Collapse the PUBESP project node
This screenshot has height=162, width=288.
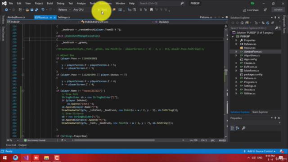click(x=233, y=36)
